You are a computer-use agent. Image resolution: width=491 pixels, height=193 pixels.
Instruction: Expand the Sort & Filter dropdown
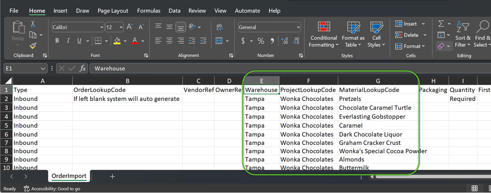tap(463, 34)
